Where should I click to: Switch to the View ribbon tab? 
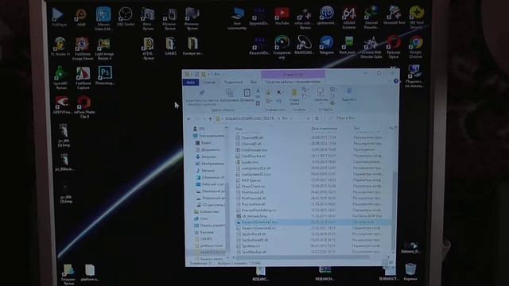point(254,83)
